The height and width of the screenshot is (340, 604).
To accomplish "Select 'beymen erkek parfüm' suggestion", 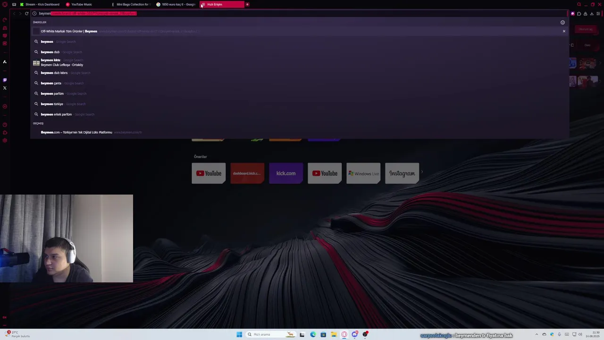I will pos(300,114).
